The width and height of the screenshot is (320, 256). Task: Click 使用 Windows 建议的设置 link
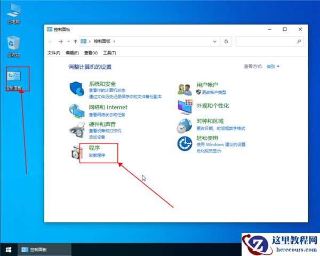(221, 145)
